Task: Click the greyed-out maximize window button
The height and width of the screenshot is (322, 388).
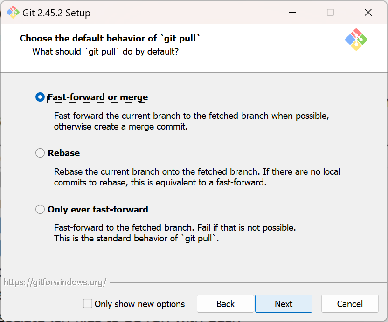Action: pyautogui.click(x=330, y=13)
